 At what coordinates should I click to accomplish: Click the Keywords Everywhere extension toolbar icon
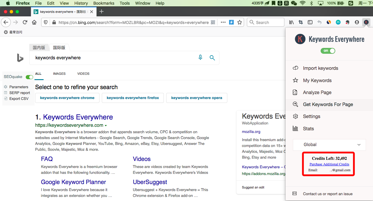(366, 22)
